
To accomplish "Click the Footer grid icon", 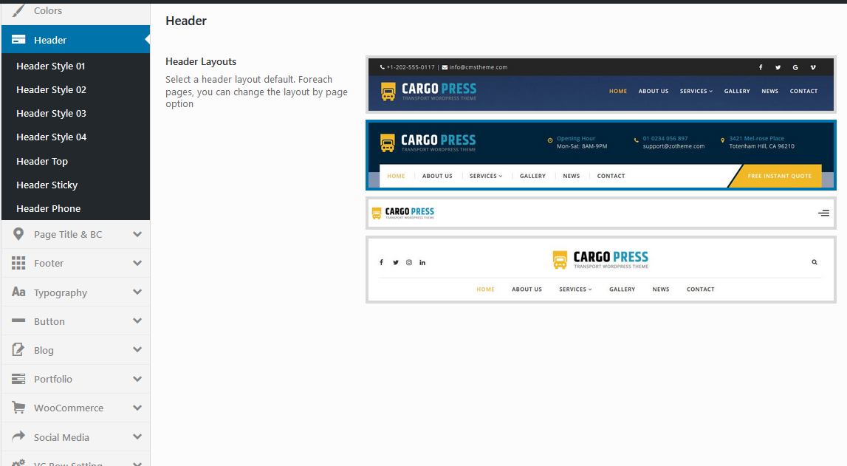I will click(x=18, y=263).
